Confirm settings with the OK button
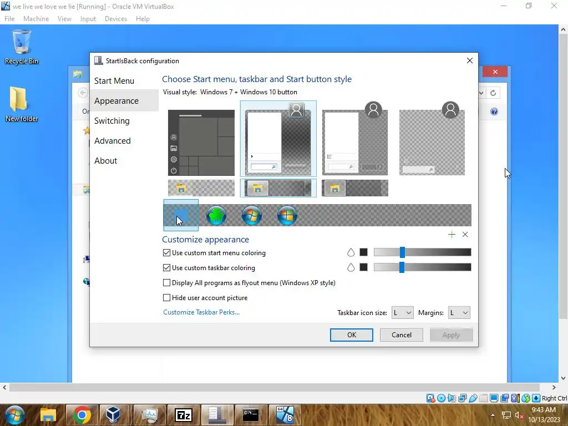Screen dimensions: 568x426 click(x=351, y=335)
